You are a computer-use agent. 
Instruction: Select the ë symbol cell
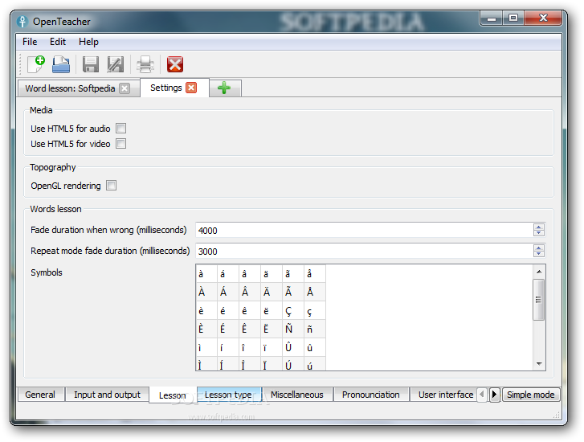pos(272,310)
